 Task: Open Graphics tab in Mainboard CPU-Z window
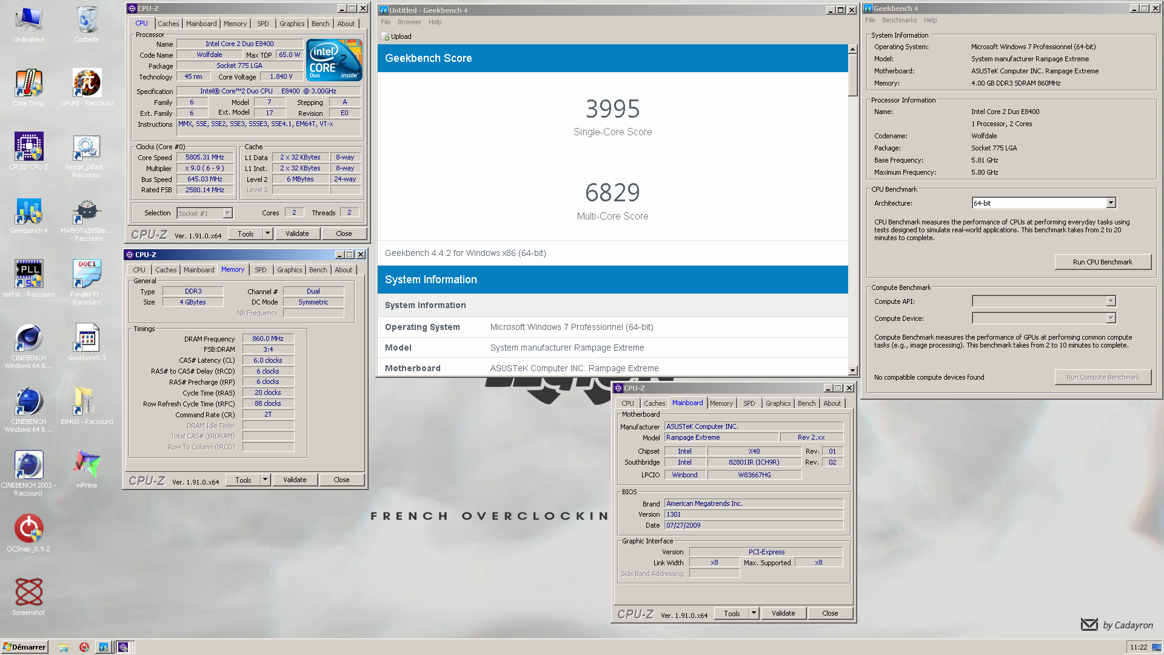778,403
